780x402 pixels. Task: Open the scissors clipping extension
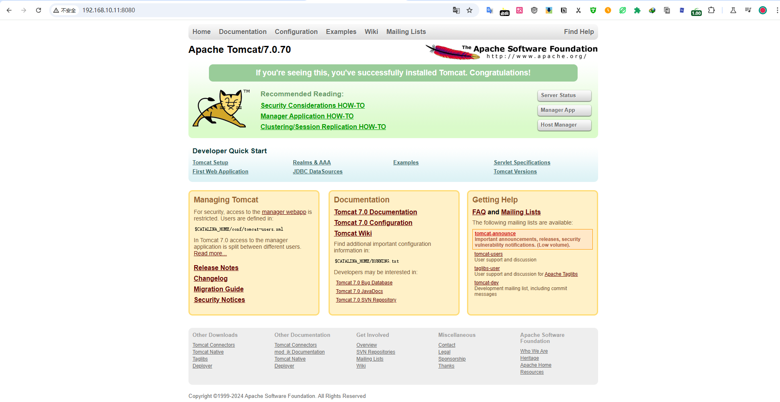point(578,10)
